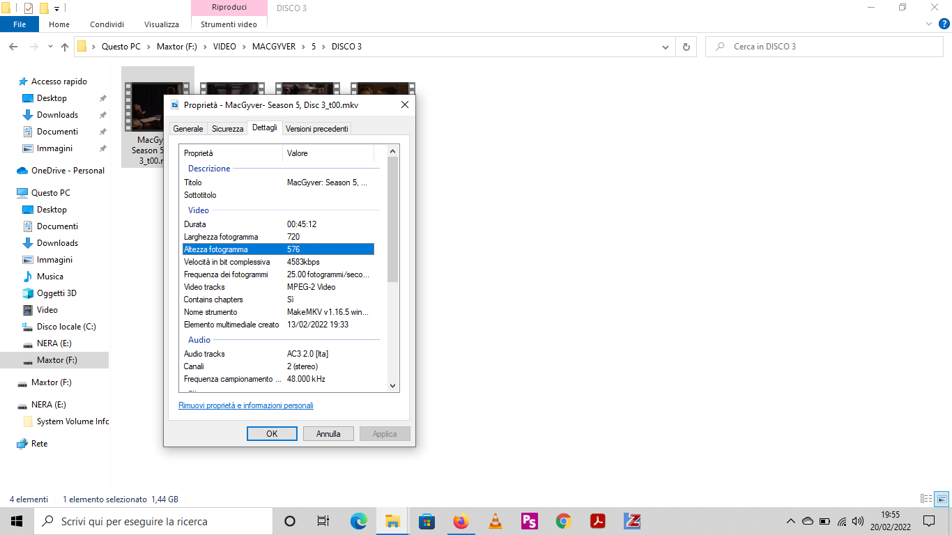Image resolution: width=952 pixels, height=535 pixels.
Task: Click the details list scrollbar thumb
Action: tap(392, 219)
